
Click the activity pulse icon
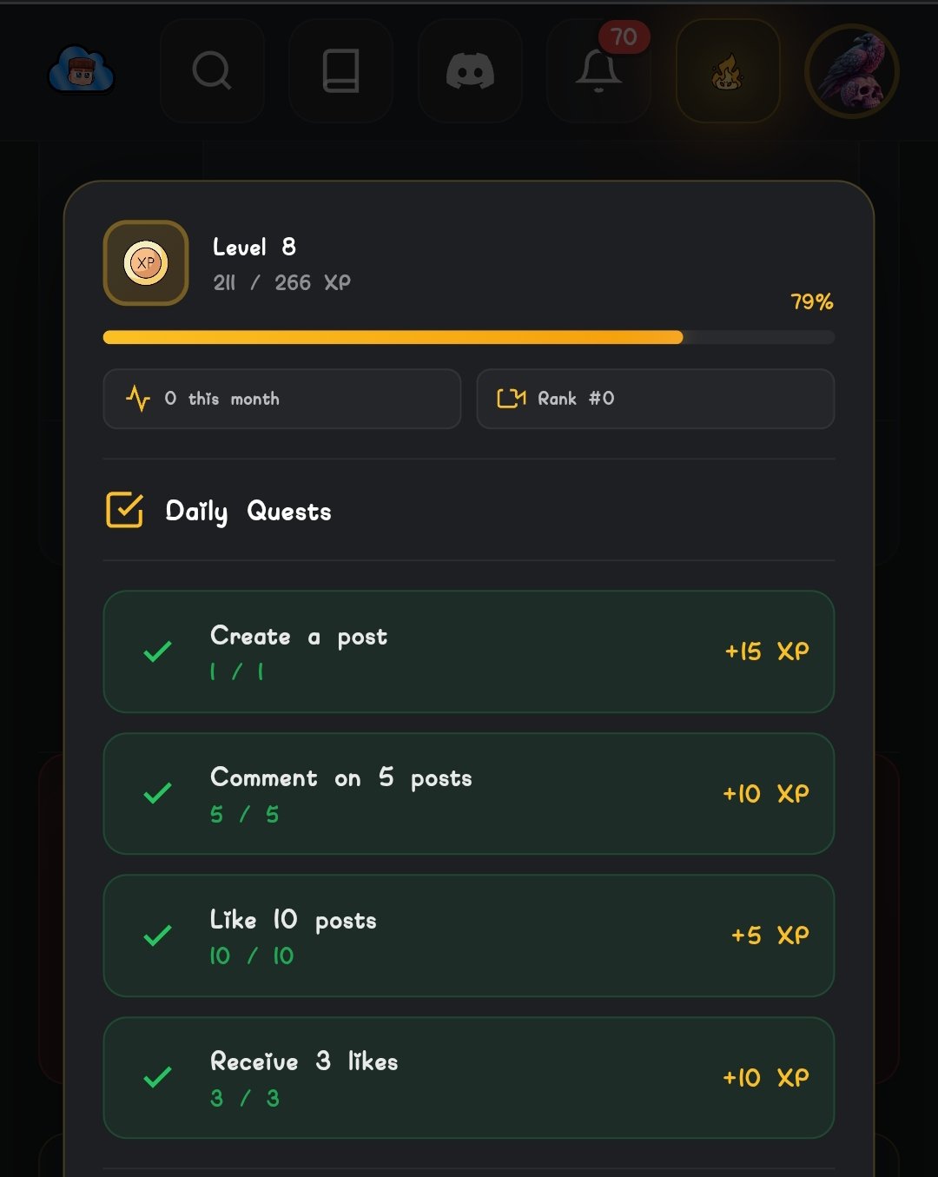pos(138,399)
